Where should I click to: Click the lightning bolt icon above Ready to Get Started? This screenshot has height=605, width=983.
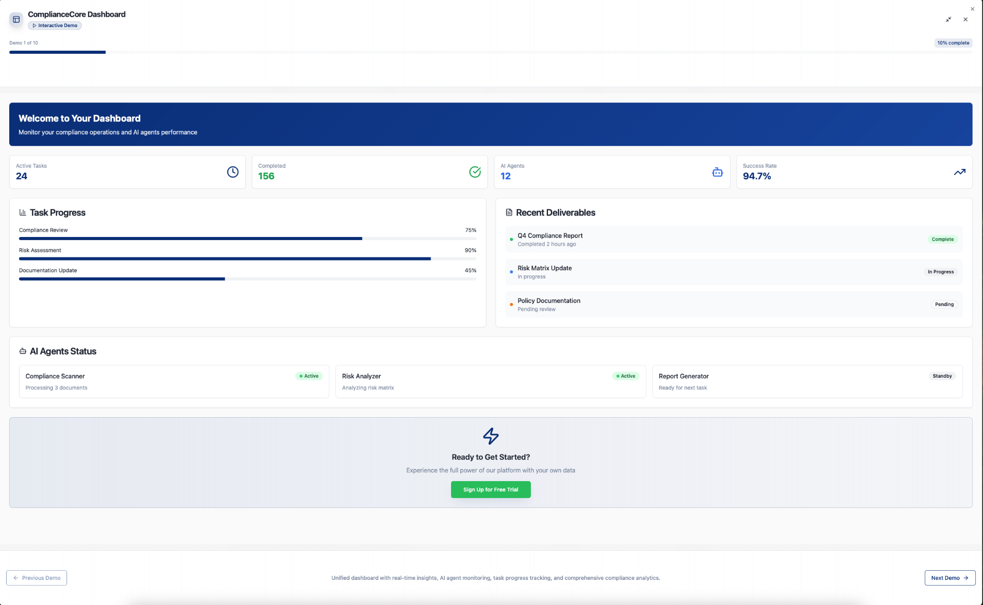490,436
